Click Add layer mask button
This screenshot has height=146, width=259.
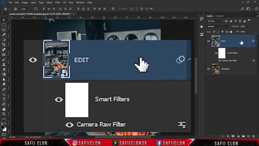[x=233, y=136]
